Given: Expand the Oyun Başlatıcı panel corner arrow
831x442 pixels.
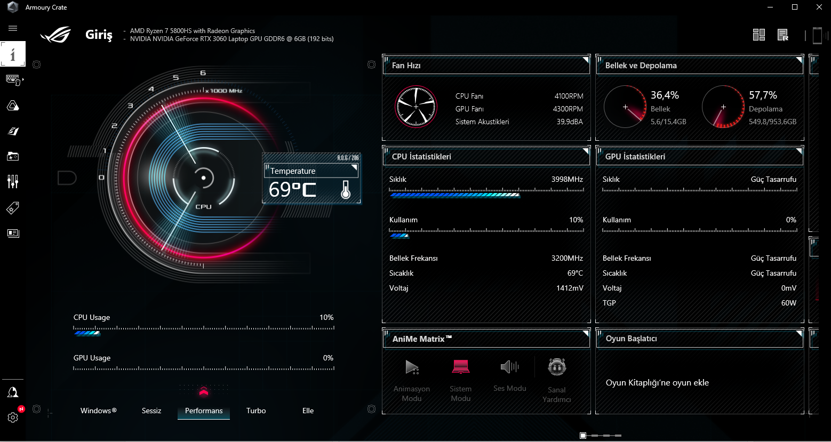Looking at the screenshot, I should click(x=799, y=333).
